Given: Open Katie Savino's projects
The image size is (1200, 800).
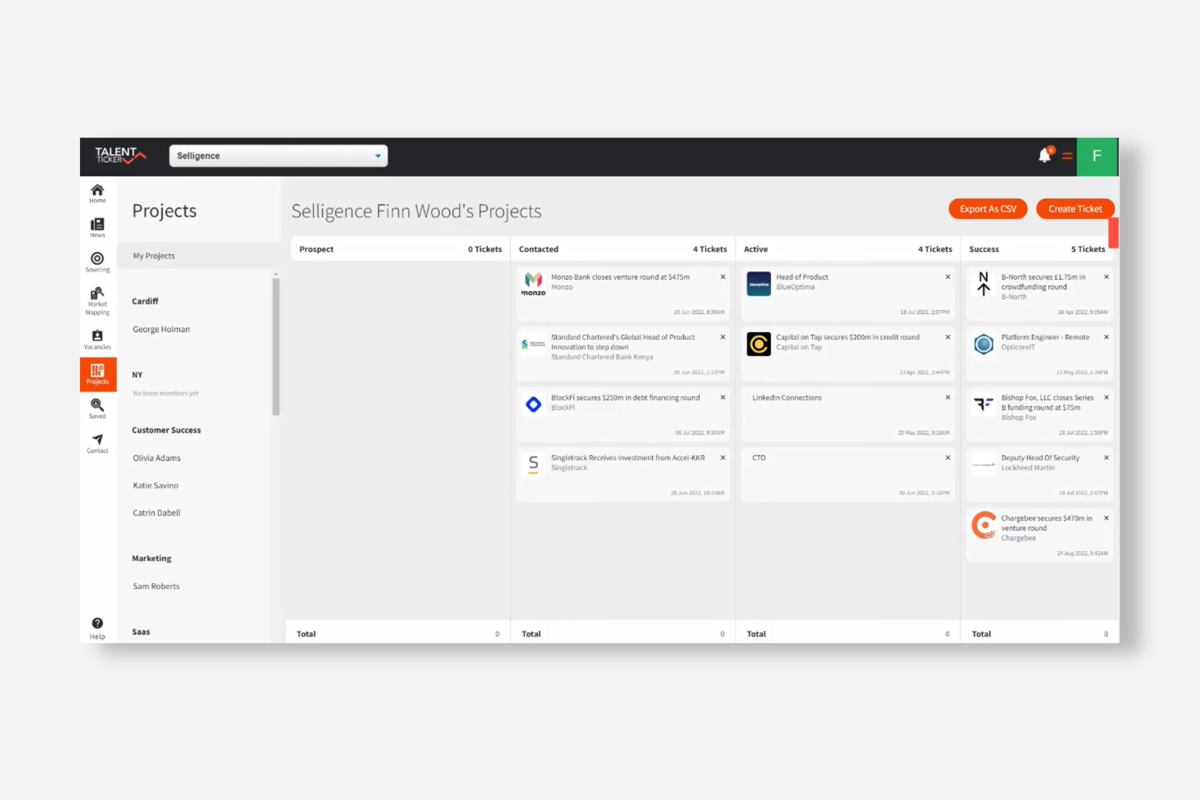Looking at the screenshot, I should [156, 485].
